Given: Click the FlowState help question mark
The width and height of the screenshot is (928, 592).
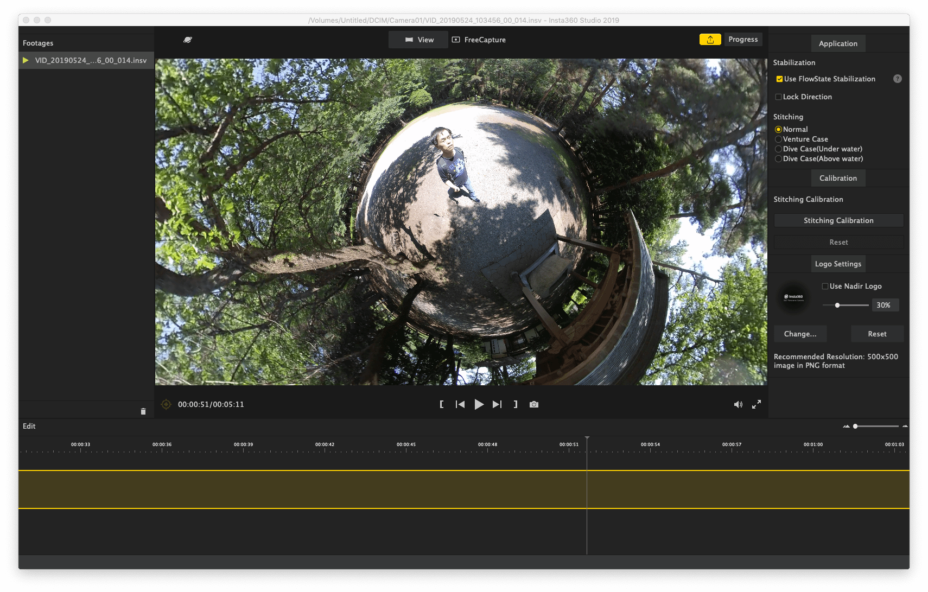Looking at the screenshot, I should (898, 79).
